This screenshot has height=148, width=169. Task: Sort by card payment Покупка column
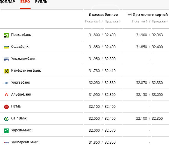[140, 21]
